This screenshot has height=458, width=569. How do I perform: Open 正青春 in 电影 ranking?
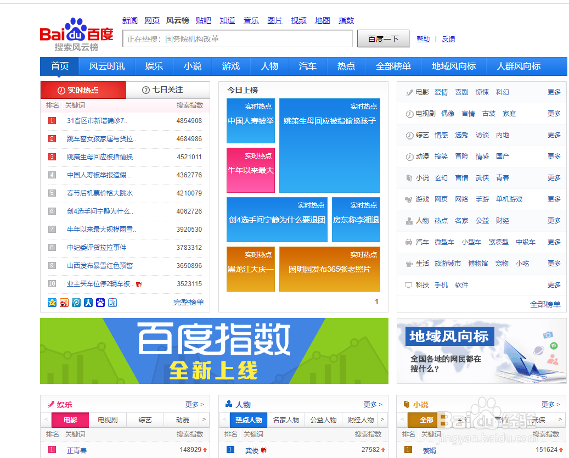point(77,450)
